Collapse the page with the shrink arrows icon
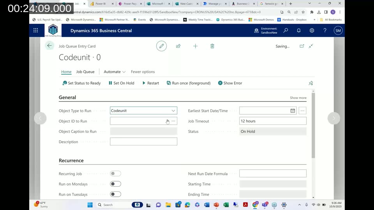Screen dimensions: 374x210 point(311,46)
